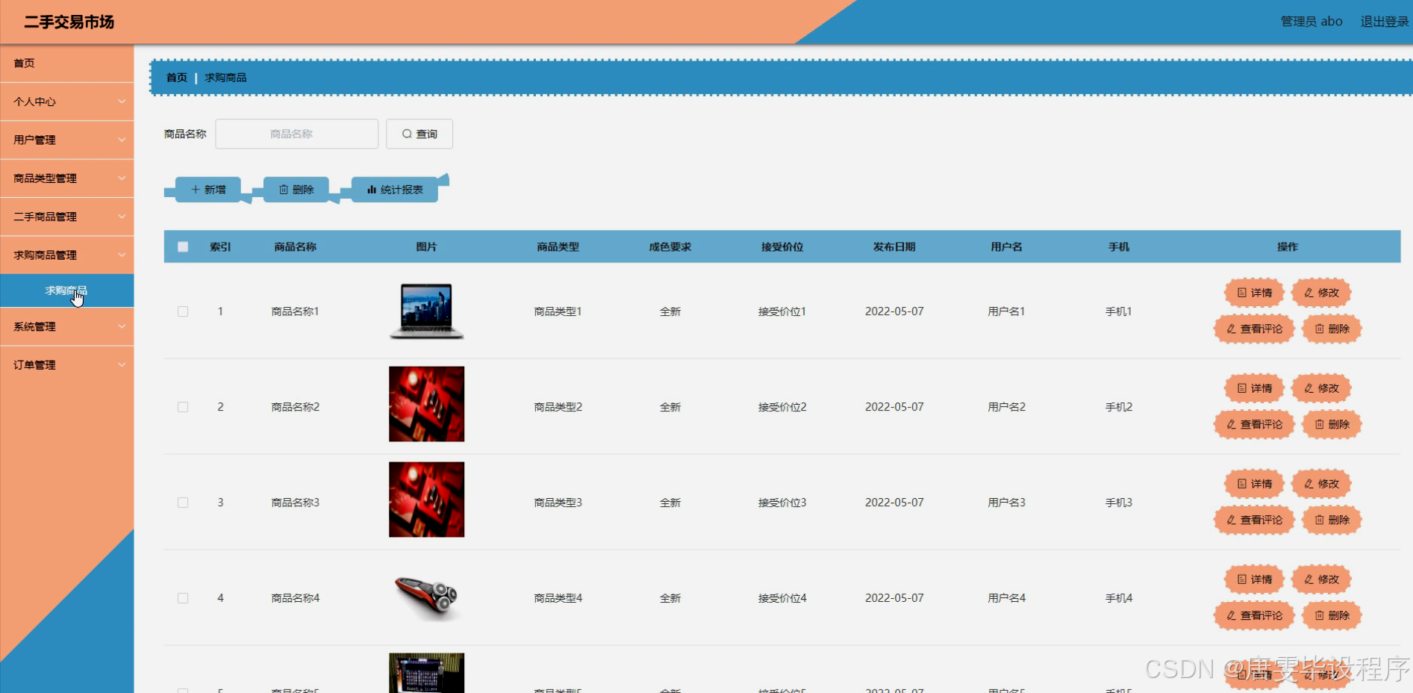Viewport: 1413px width, 693px height.
Task: Click the 求购商品 breadcrumb text
Action: 225,78
